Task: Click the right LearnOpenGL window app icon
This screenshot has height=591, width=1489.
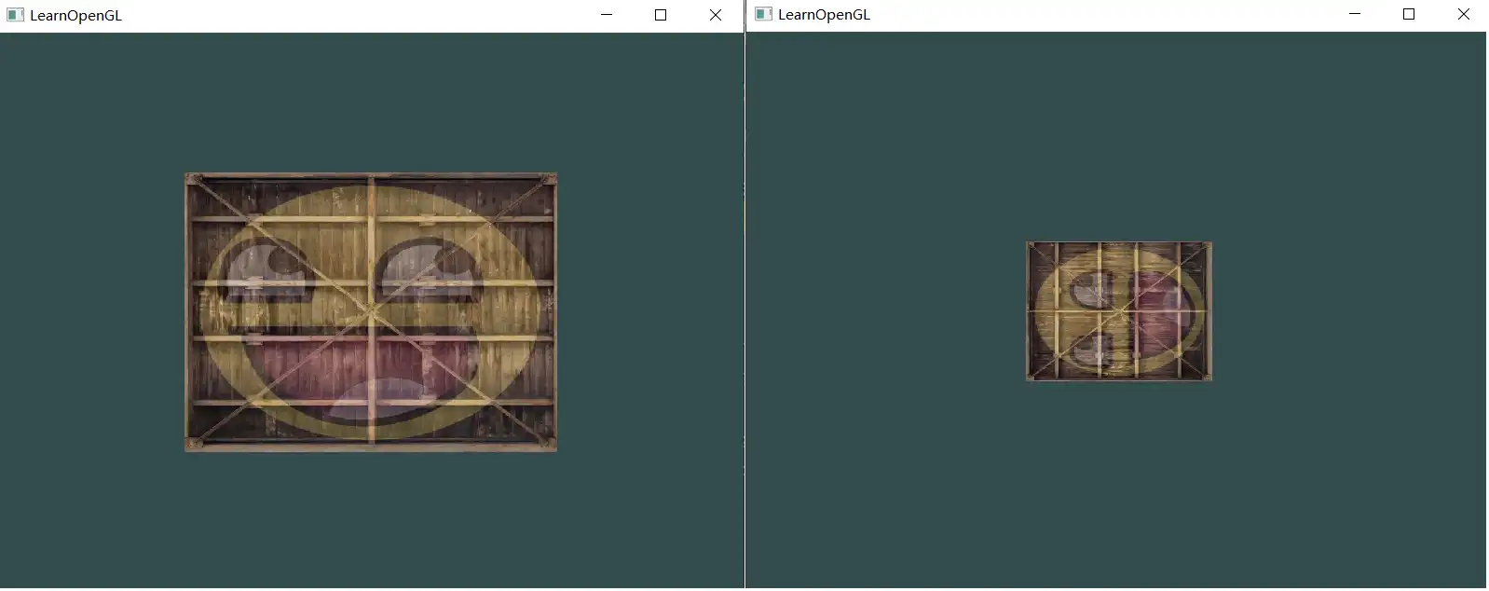Action: pyautogui.click(x=763, y=14)
